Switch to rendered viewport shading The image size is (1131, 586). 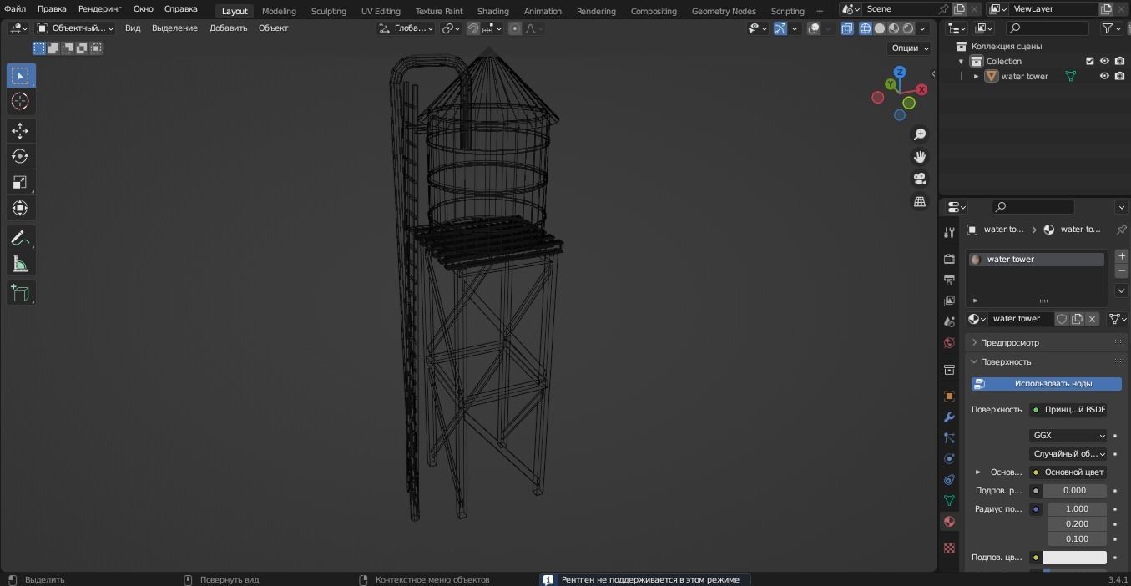908,28
